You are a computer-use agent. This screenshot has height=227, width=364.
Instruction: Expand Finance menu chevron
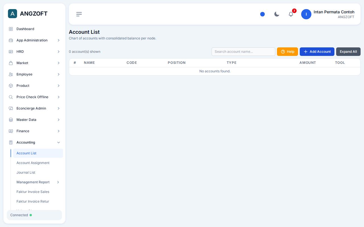click(x=59, y=131)
